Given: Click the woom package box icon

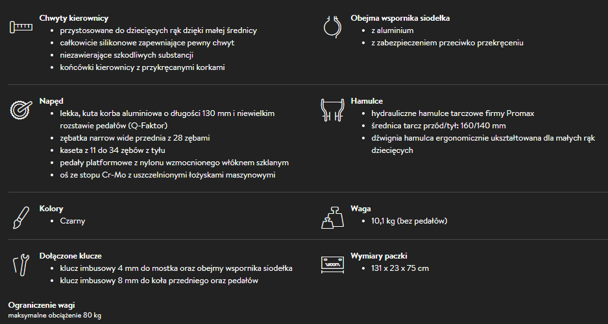Looking at the screenshot, I should tap(332, 264).
